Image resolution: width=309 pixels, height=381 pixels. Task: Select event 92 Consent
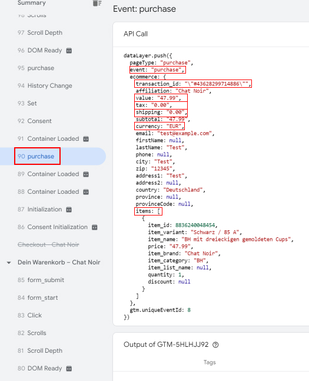pos(35,121)
